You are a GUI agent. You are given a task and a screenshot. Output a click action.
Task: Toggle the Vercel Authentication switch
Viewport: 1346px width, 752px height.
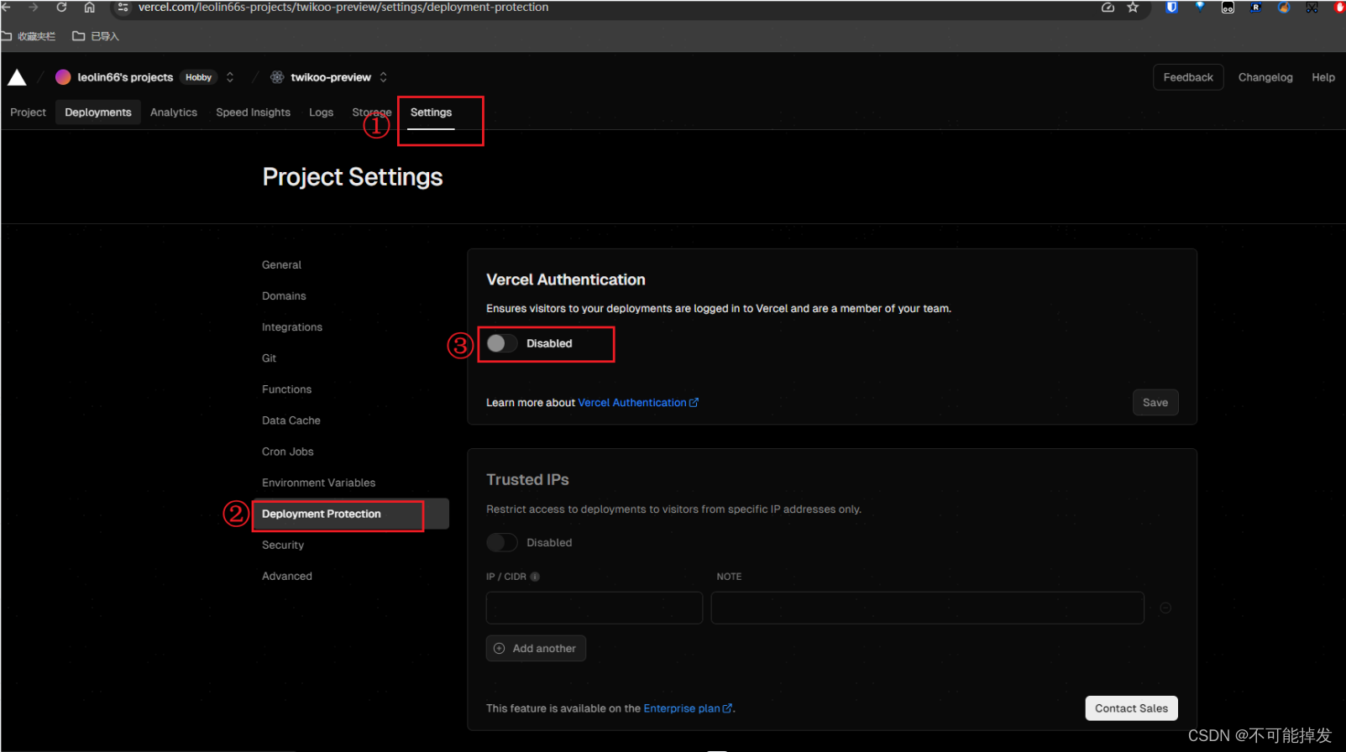(x=502, y=343)
